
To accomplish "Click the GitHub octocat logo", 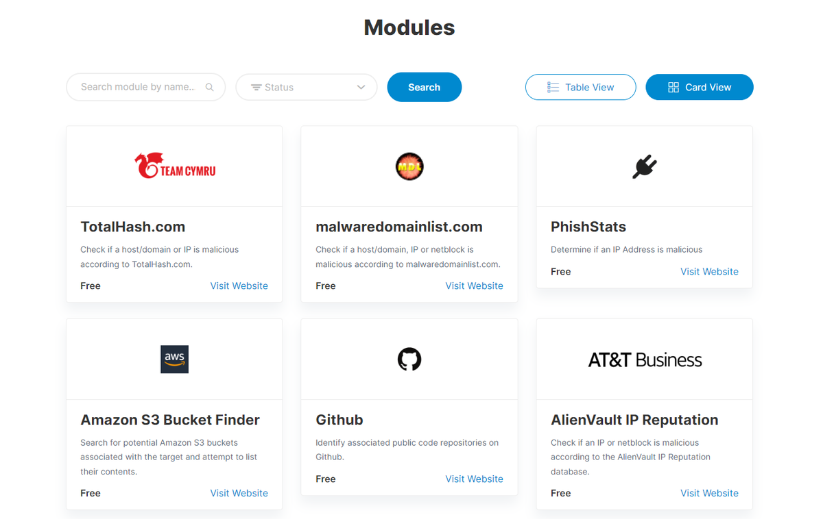I will point(409,359).
